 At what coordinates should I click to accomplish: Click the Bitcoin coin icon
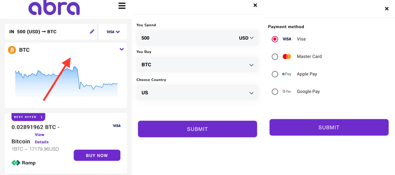point(12,50)
